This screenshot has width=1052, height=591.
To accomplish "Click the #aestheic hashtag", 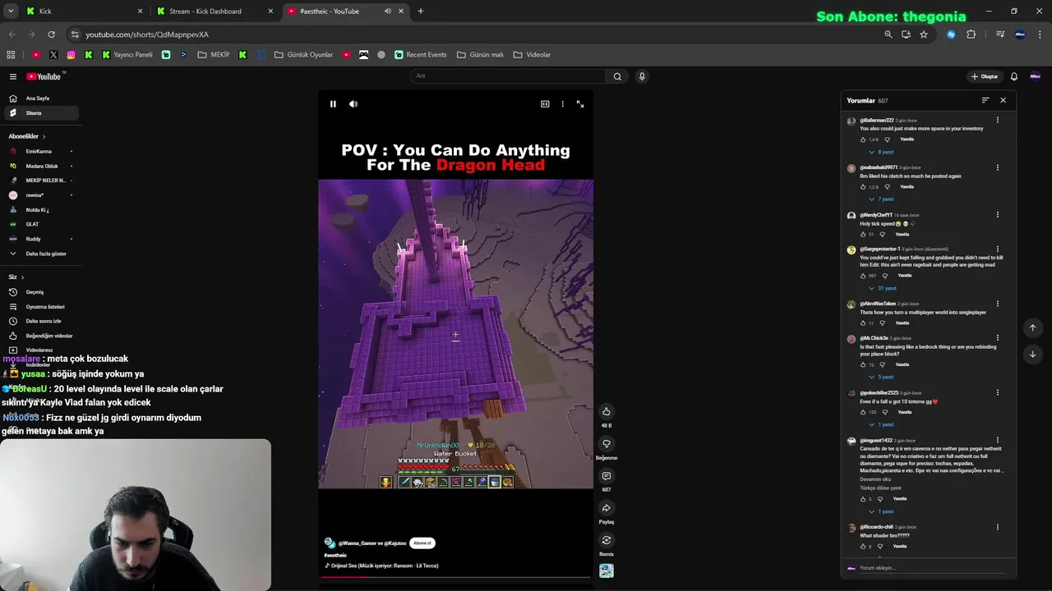I will click(x=335, y=556).
